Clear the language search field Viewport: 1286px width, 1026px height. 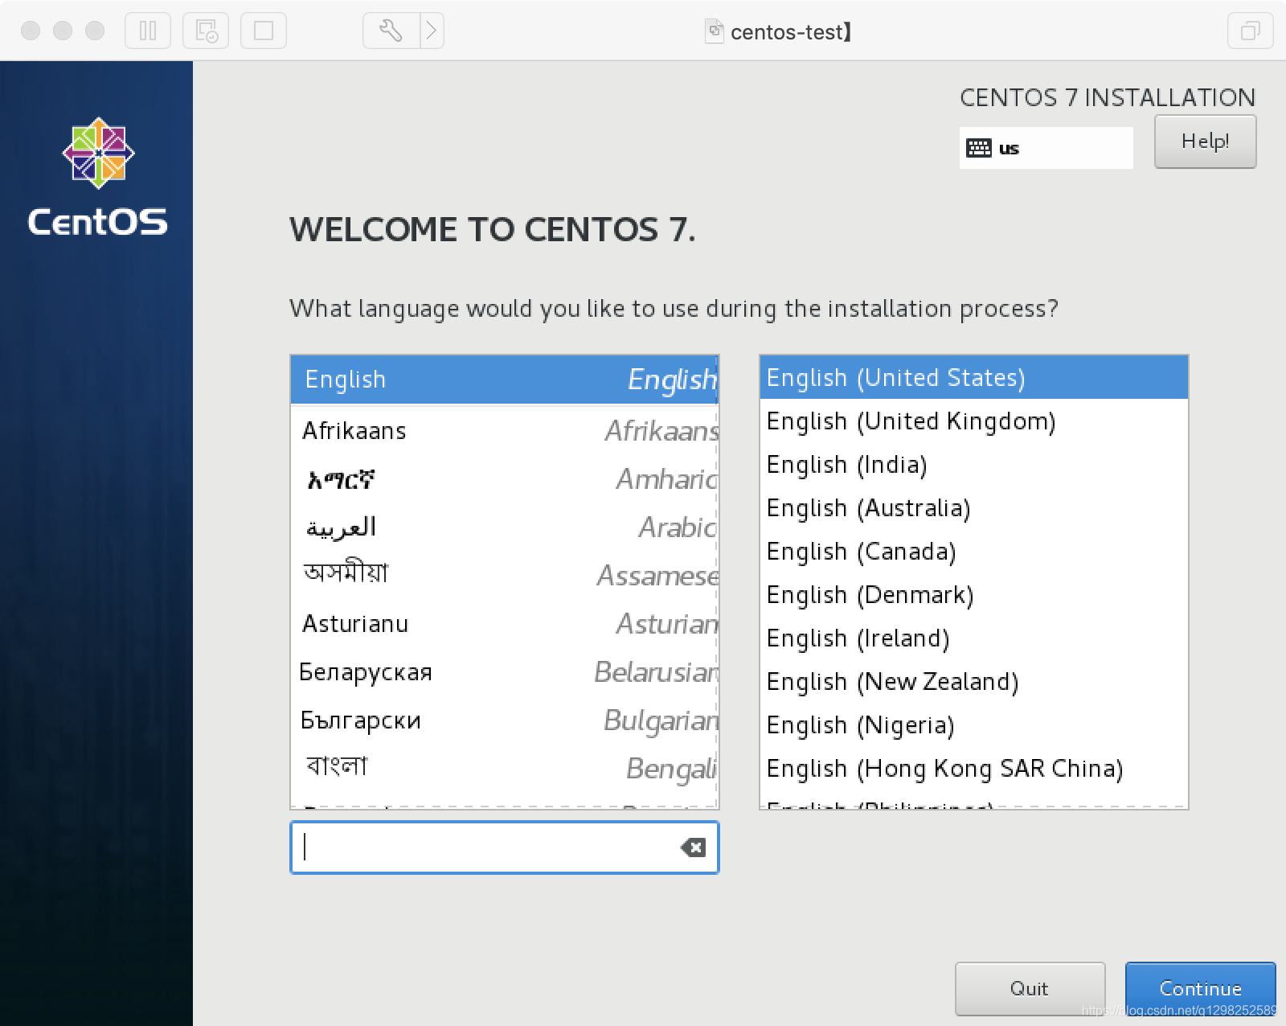click(x=693, y=847)
